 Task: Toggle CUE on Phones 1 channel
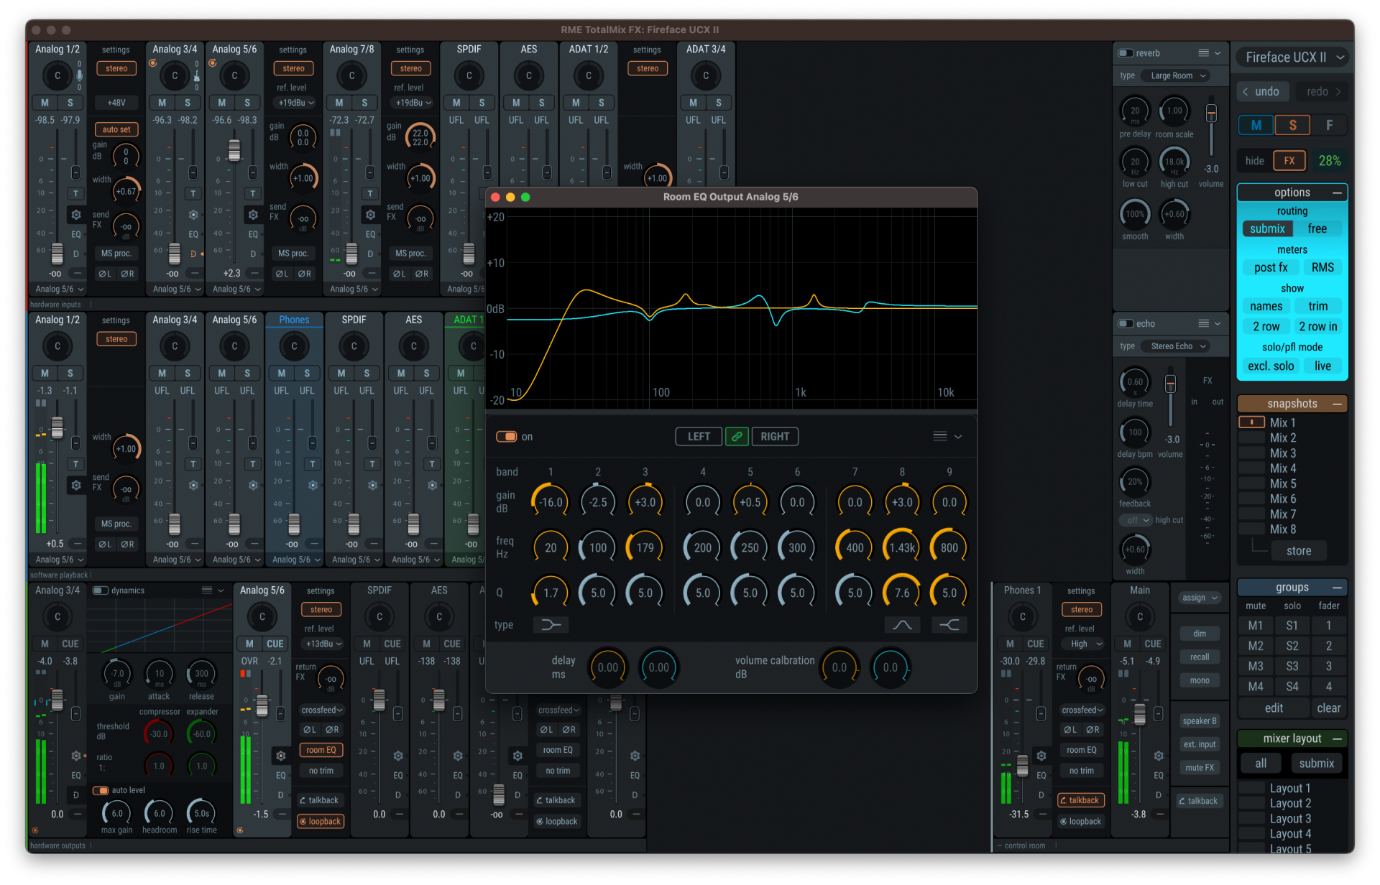pyautogui.click(x=1036, y=644)
